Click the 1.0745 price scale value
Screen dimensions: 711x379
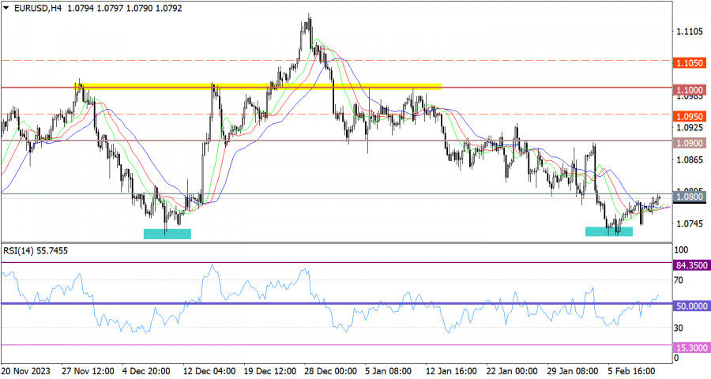pos(690,223)
